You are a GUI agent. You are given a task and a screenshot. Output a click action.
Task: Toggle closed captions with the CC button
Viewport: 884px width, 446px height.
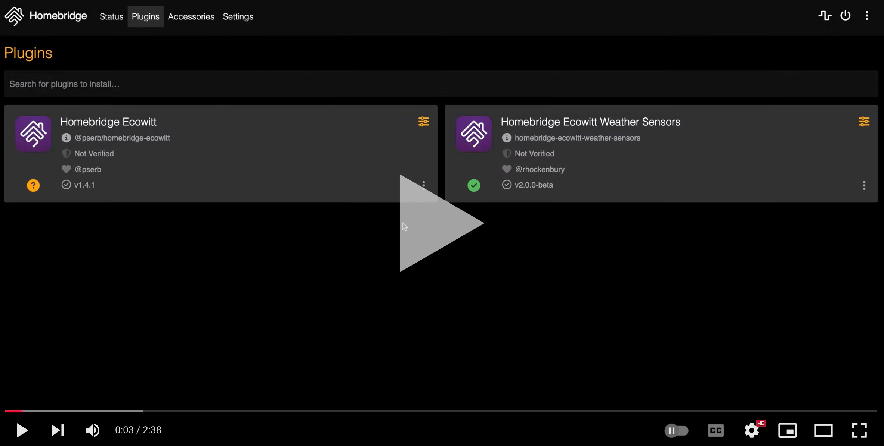pyautogui.click(x=715, y=430)
